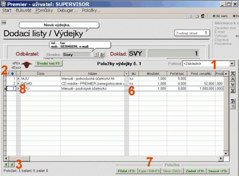Click the small button left of the page title
Image resolution: width=239 pixels, height=176 pixels.
[x=4, y=23]
